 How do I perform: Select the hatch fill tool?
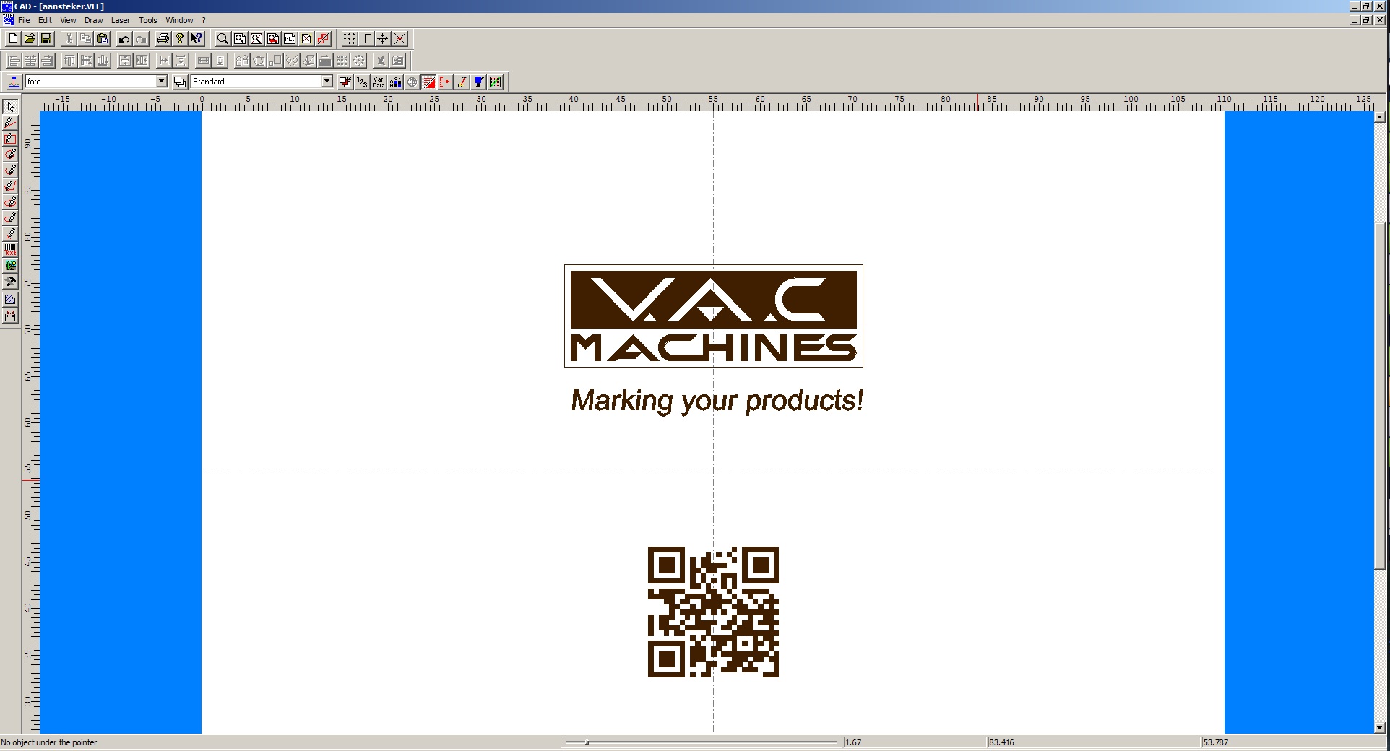[10, 300]
